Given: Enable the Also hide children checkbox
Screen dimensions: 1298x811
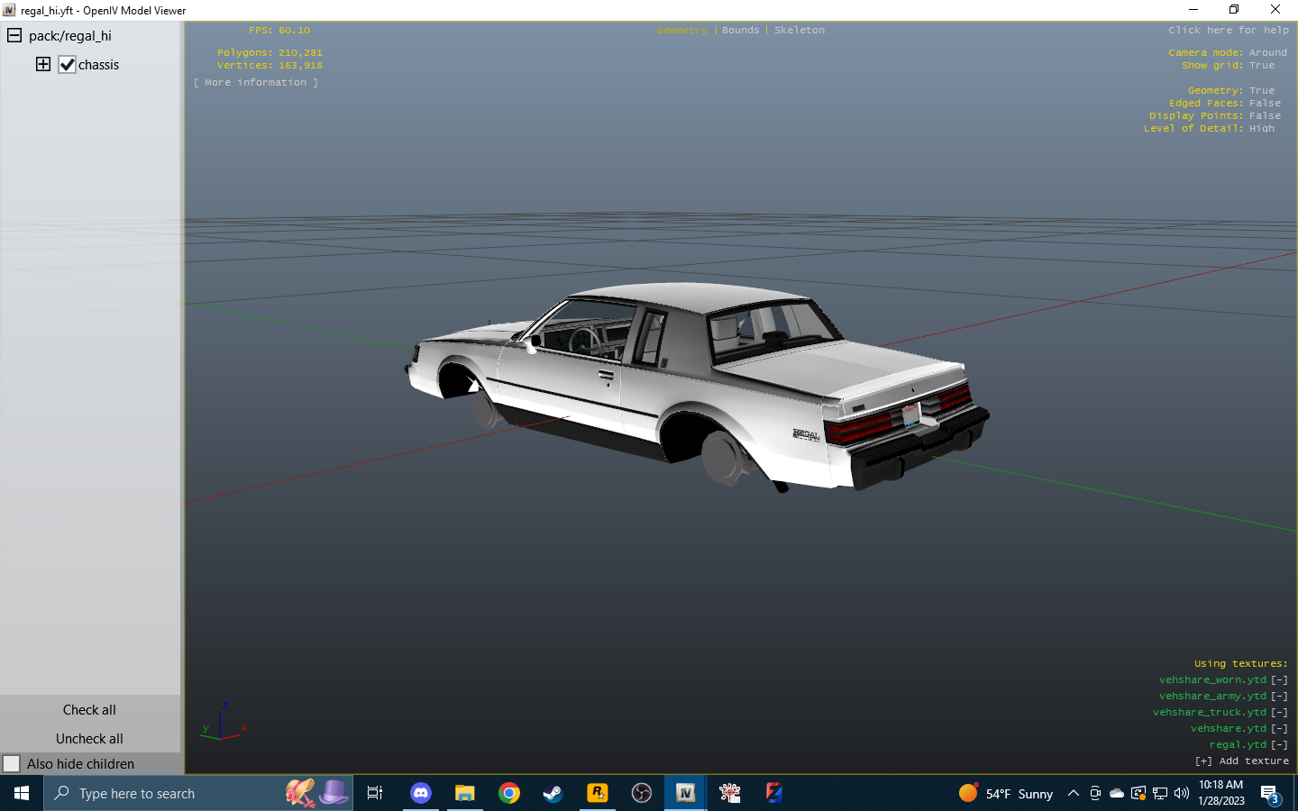Looking at the screenshot, I should [x=12, y=763].
